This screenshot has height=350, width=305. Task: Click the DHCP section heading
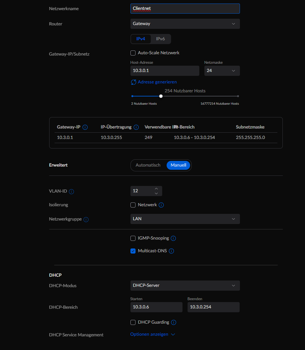tap(55, 275)
